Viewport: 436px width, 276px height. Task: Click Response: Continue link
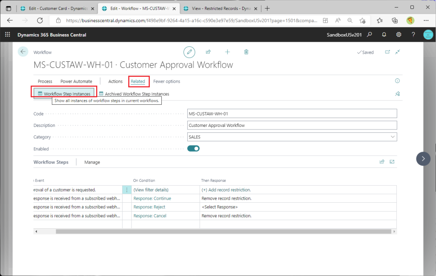click(x=152, y=198)
